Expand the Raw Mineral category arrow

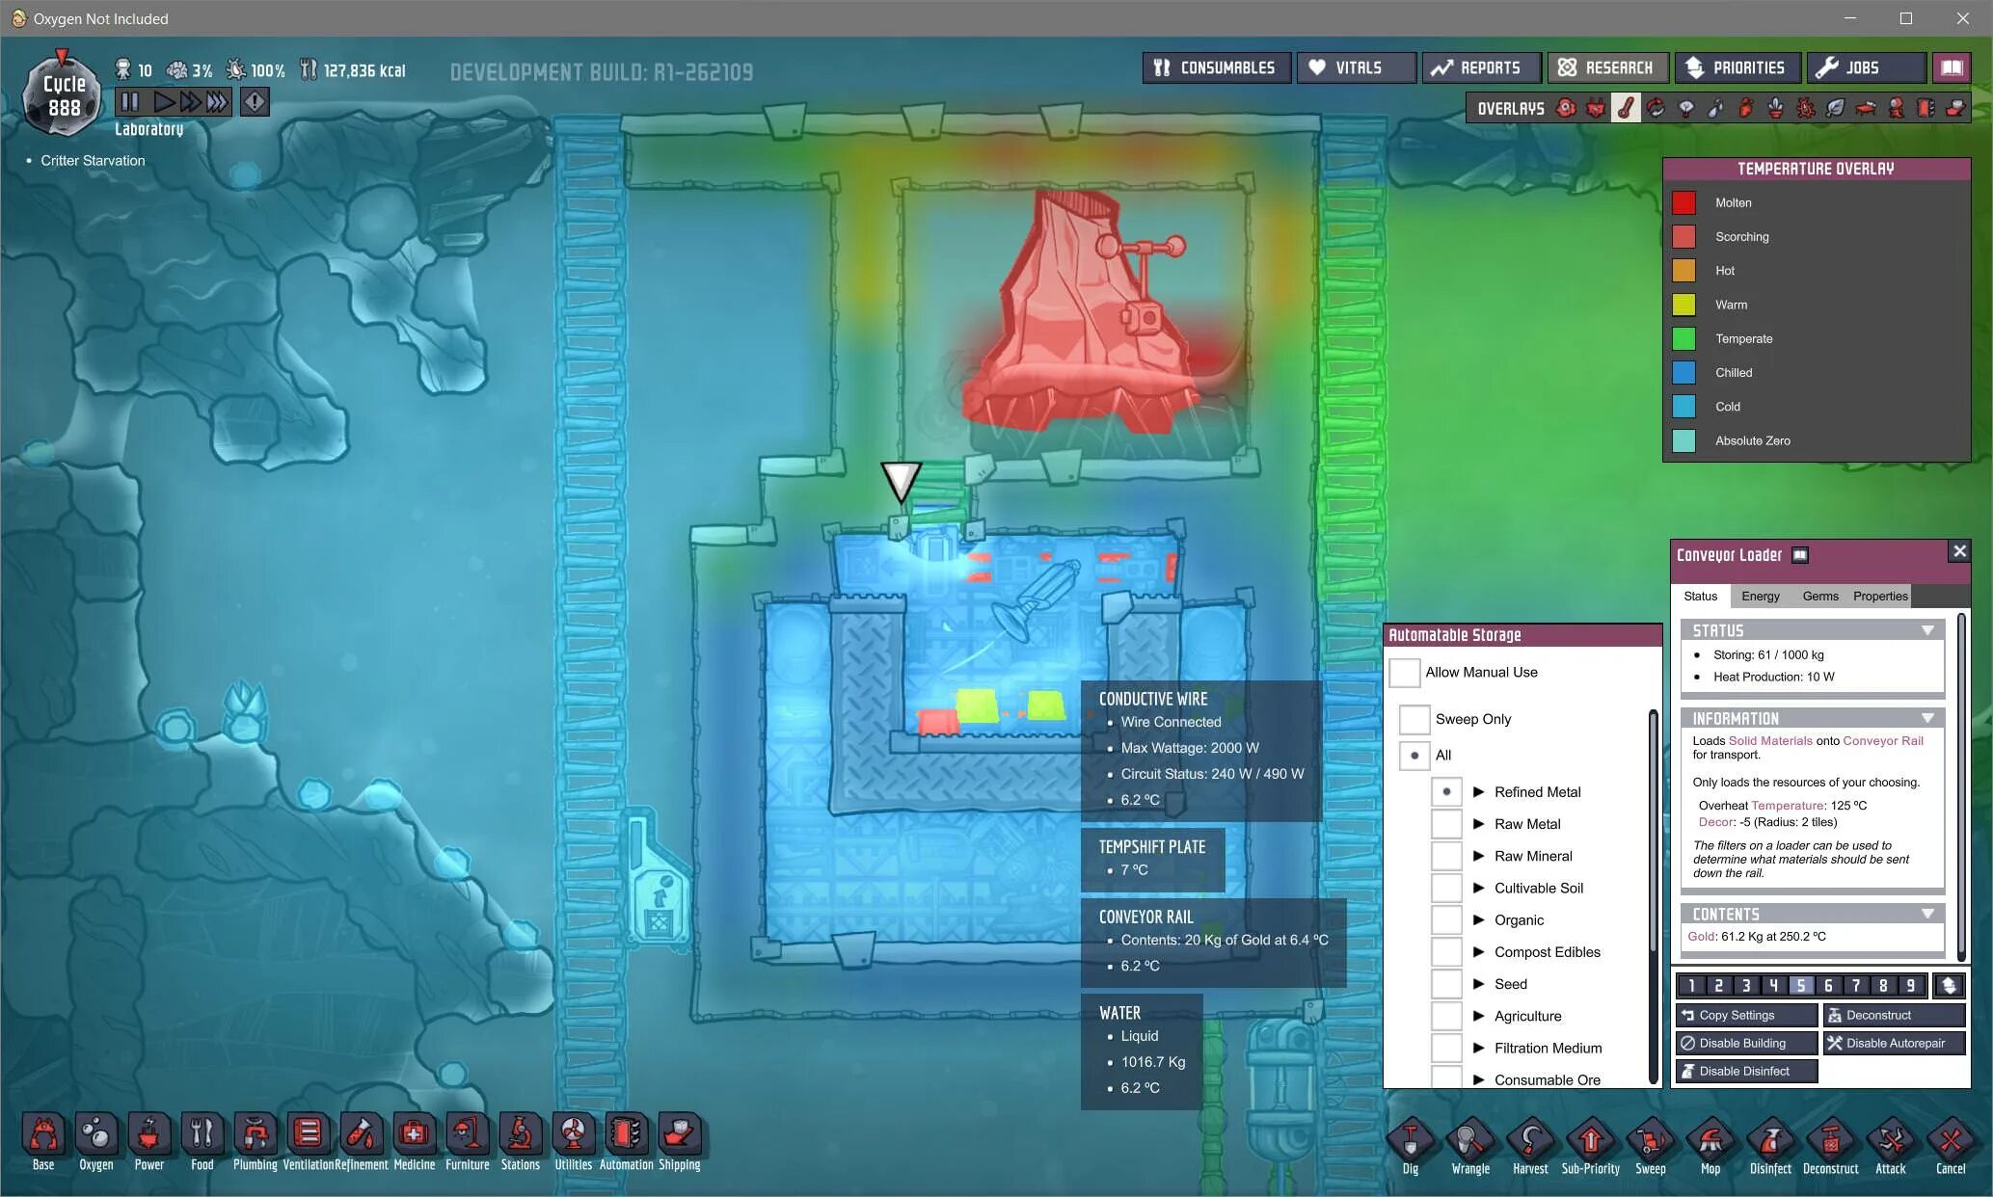pyautogui.click(x=1478, y=856)
